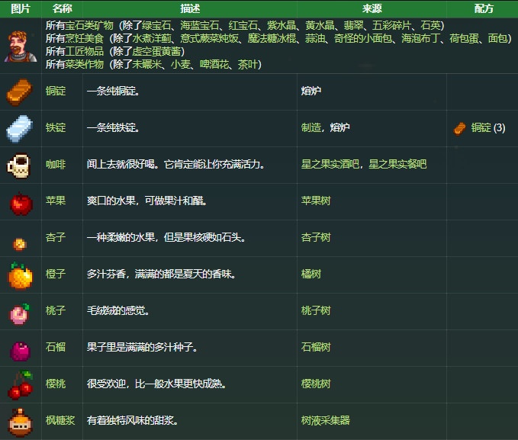Viewport: 518px width, 440px height.
Task: Open the 樱桃 name link
Action: 56,384
